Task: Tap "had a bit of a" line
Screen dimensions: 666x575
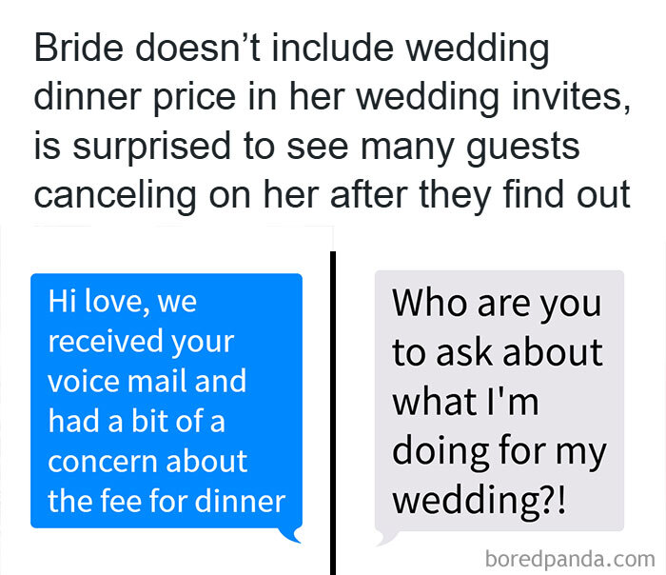Action: click(136, 421)
